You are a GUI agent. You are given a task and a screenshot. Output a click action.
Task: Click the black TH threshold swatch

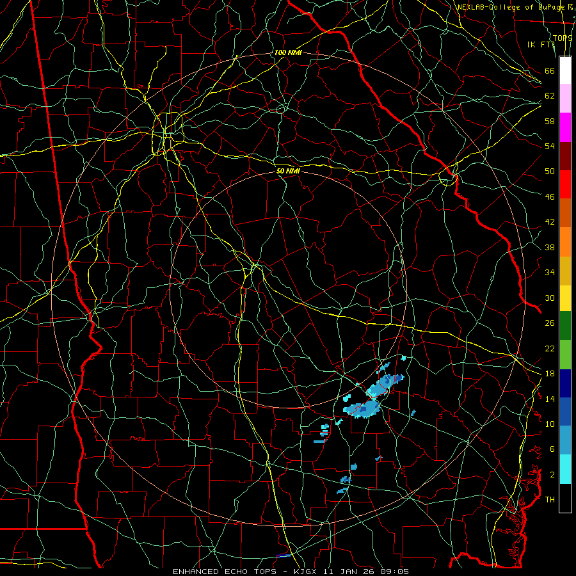tap(565, 498)
